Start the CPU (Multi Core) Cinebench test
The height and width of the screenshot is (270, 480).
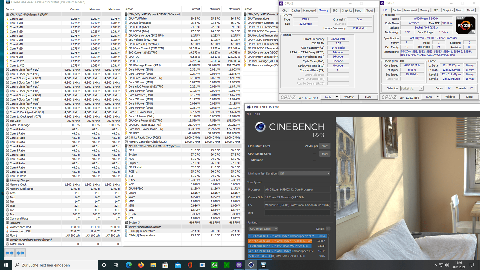point(325,146)
